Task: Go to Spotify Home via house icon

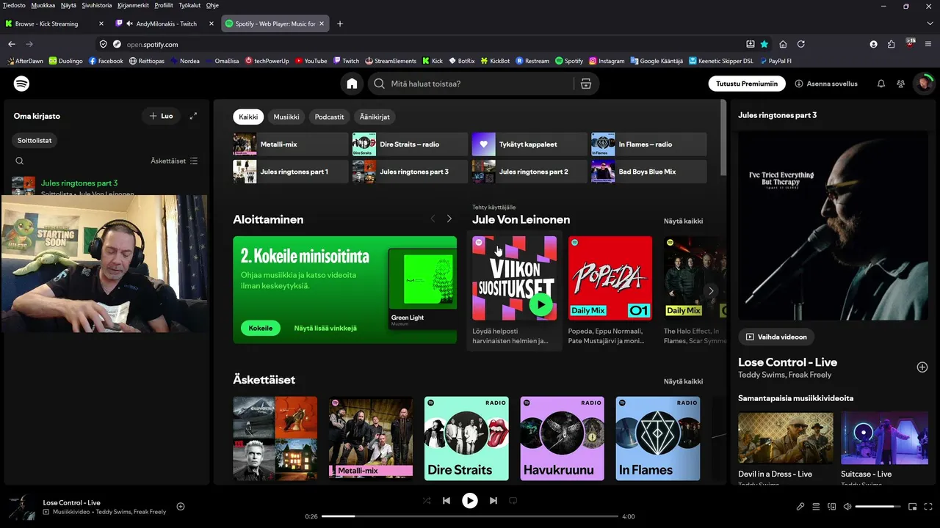Action: (x=352, y=84)
